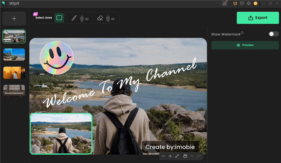Enable the Show Watermark toggle

273,34
